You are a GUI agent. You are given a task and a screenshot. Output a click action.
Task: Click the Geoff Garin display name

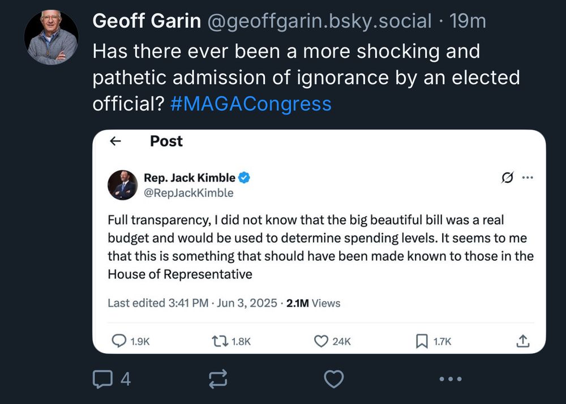pyautogui.click(x=146, y=22)
